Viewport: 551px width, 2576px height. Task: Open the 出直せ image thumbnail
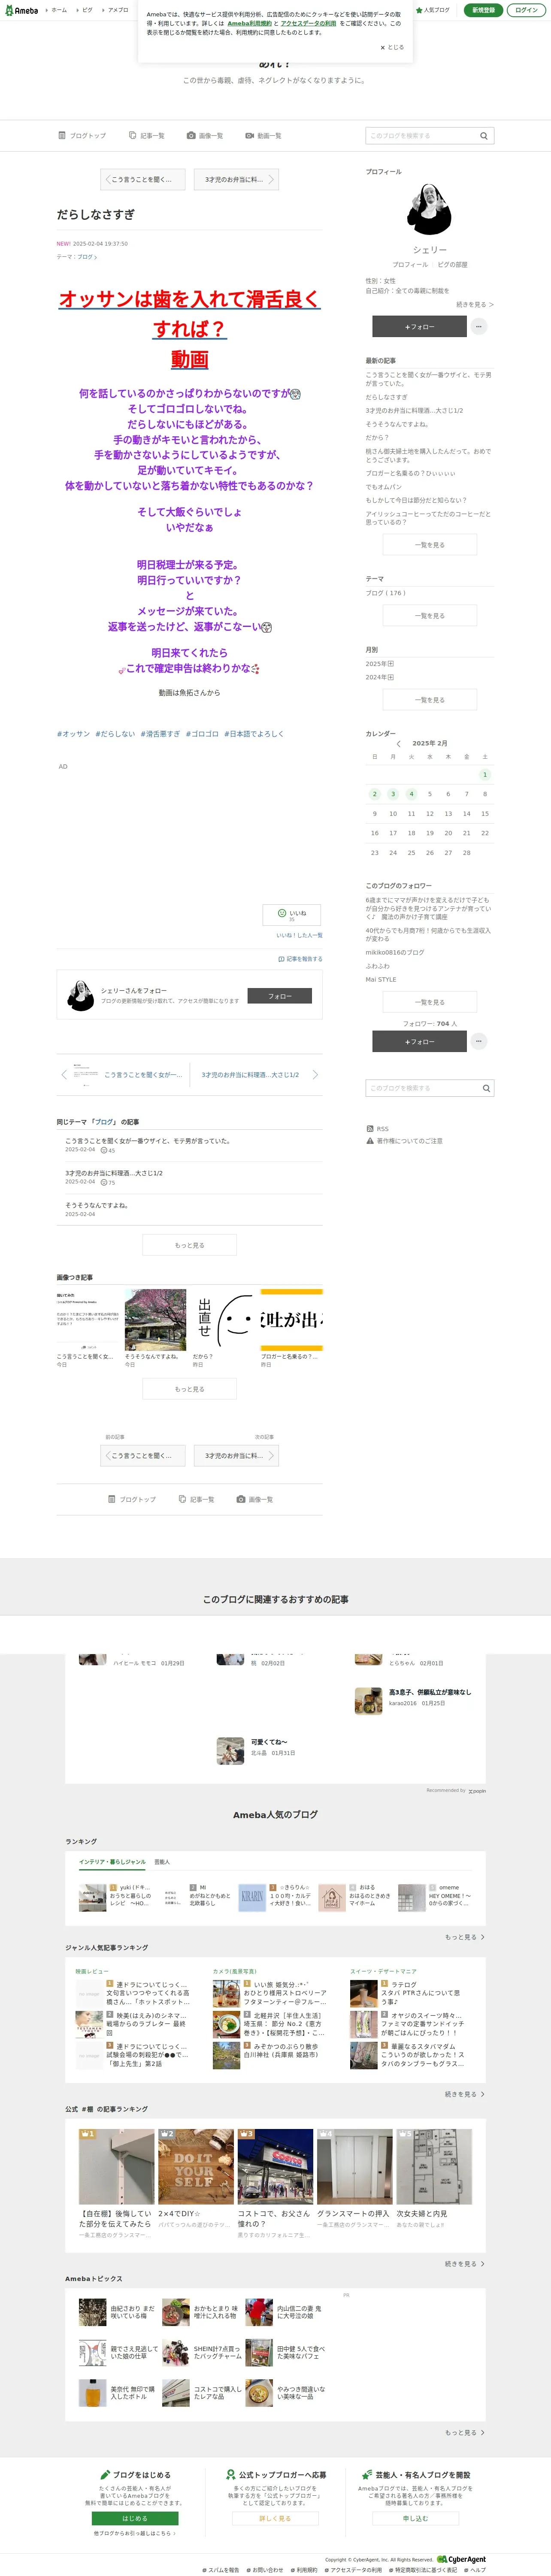click(x=223, y=1320)
